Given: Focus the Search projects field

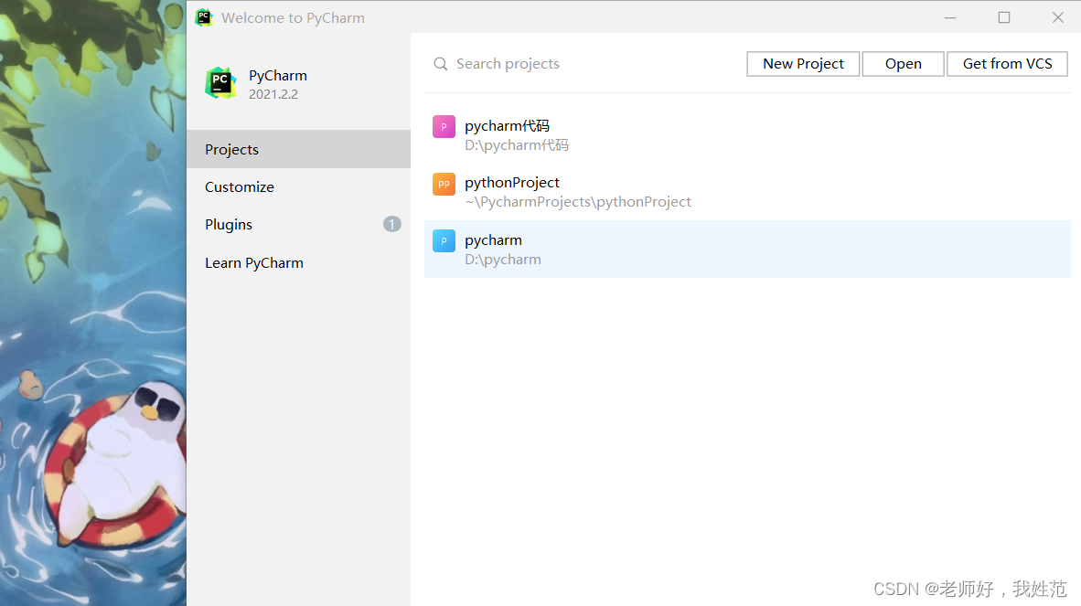Looking at the screenshot, I should coord(583,63).
